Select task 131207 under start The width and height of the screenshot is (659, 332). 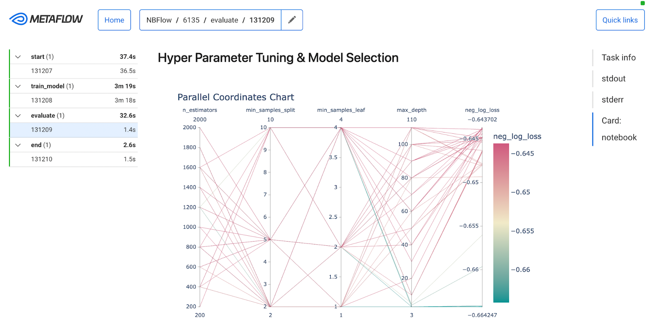[74, 71]
